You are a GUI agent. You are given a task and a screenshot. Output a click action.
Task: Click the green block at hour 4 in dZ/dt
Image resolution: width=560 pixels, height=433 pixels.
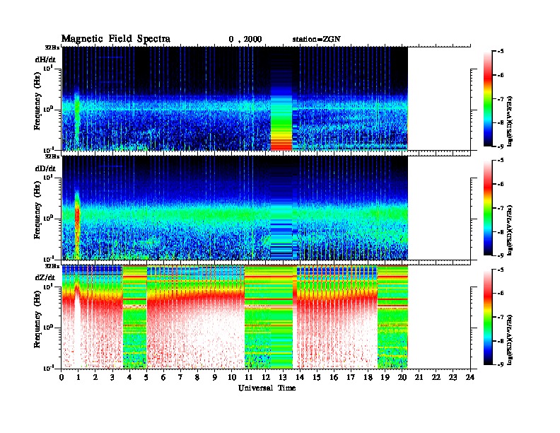click(x=134, y=317)
